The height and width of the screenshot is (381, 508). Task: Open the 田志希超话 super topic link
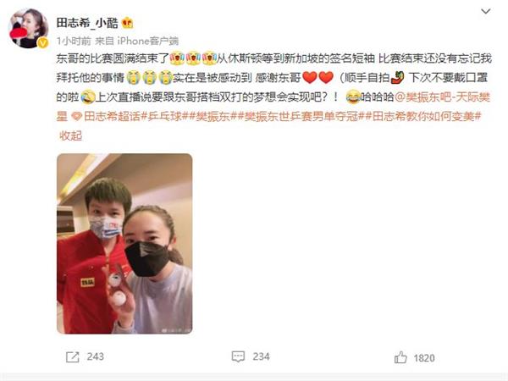[107, 116]
